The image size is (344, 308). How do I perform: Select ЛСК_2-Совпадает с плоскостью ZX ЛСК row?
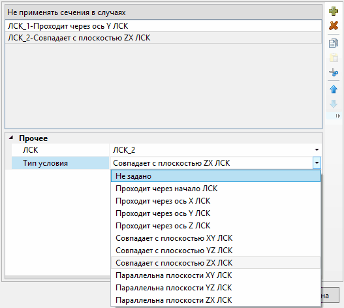163,38
